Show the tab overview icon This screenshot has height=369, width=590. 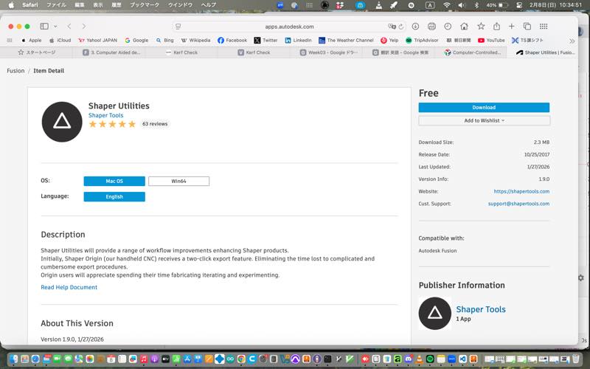click(527, 27)
